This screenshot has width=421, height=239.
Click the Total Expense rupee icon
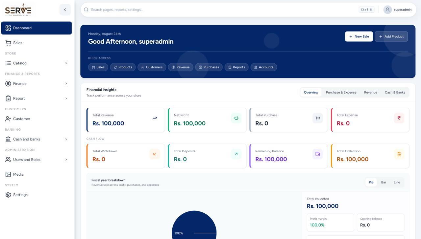click(x=399, y=118)
